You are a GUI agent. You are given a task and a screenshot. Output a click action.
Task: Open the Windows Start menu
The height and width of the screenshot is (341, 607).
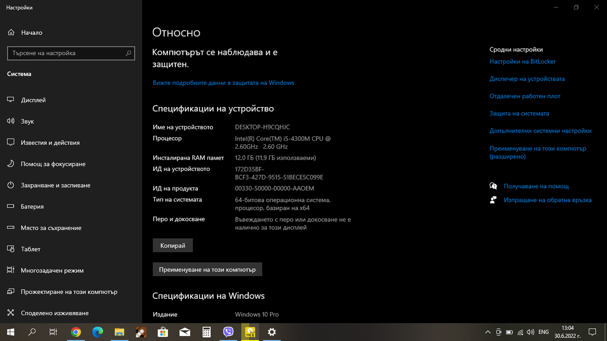pyautogui.click(x=10, y=332)
